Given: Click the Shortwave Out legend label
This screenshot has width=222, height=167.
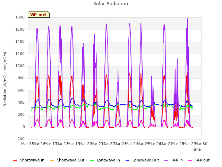Looking at the screenshot, I should (70, 160).
